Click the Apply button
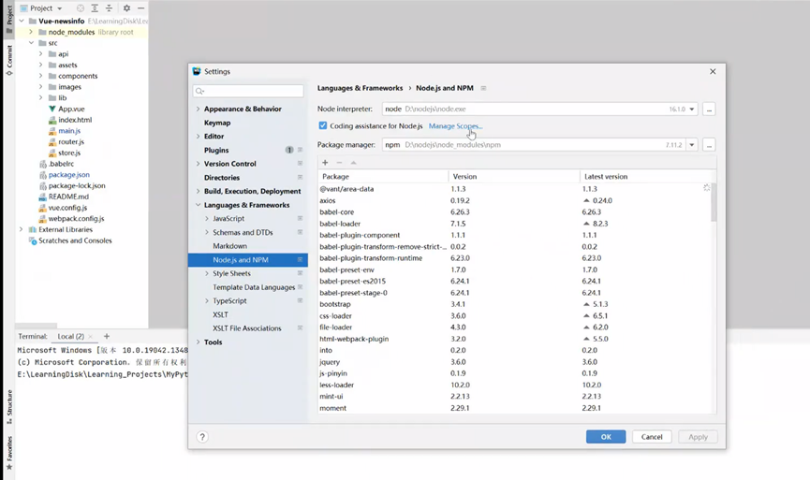This screenshot has height=480, width=810. 698,437
